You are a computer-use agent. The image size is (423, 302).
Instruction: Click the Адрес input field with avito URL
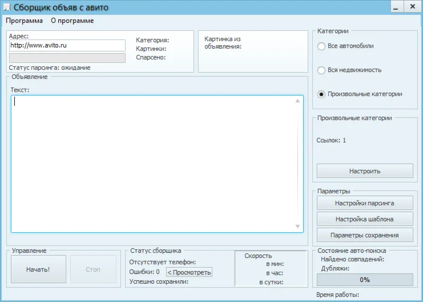67,45
